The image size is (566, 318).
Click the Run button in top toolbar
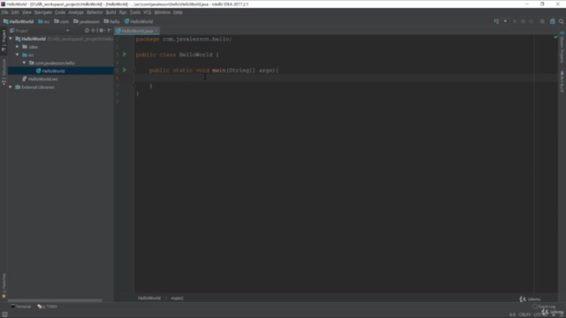(x=515, y=21)
